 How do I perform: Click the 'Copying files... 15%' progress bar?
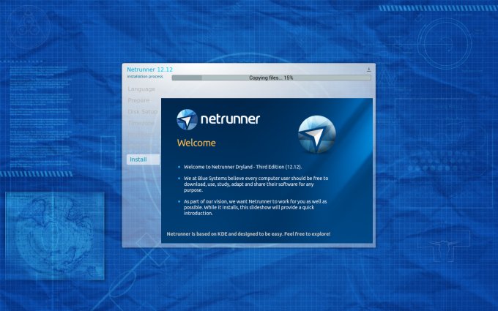[271, 78]
